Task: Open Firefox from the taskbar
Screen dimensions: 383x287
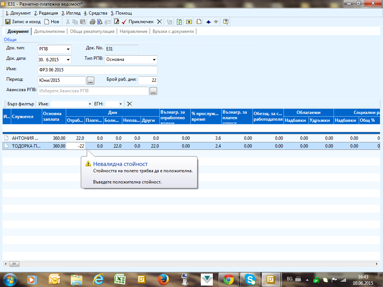Action: pyautogui.click(x=163, y=280)
